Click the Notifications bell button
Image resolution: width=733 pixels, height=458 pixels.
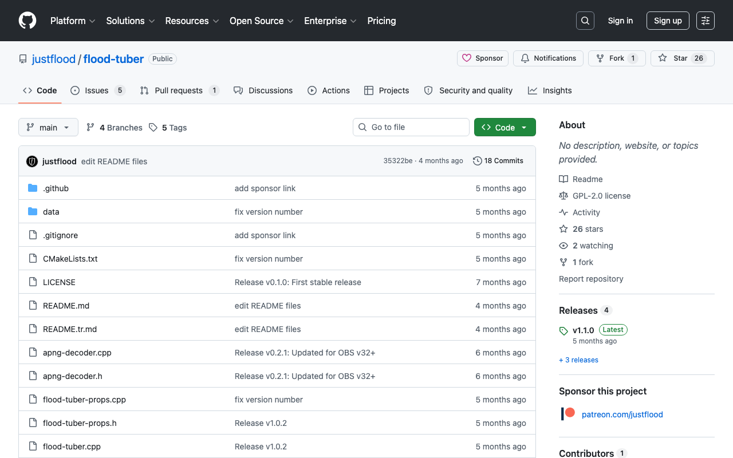[549, 58]
